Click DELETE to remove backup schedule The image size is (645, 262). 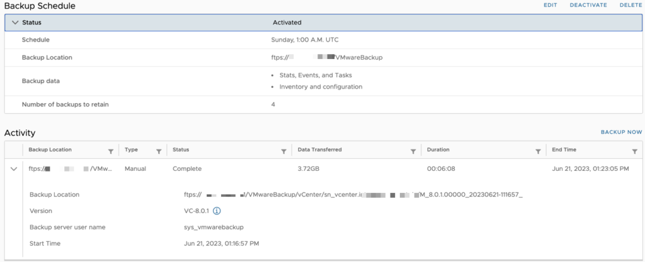[x=631, y=5]
